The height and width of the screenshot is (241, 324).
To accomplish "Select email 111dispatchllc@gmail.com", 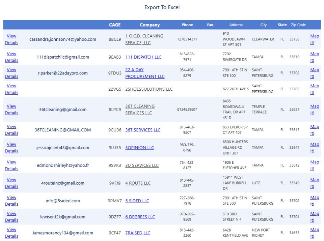I will (x=63, y=57).
